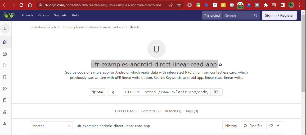
Task: Open the Snippets menu item
Action: [60, 15]
